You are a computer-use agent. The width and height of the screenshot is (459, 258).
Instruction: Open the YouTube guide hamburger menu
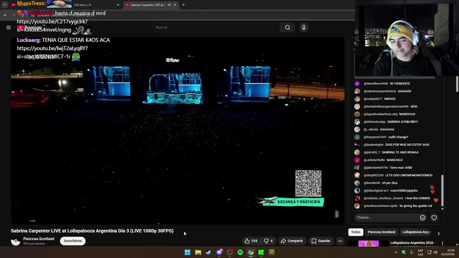click(x=9, y=27)
